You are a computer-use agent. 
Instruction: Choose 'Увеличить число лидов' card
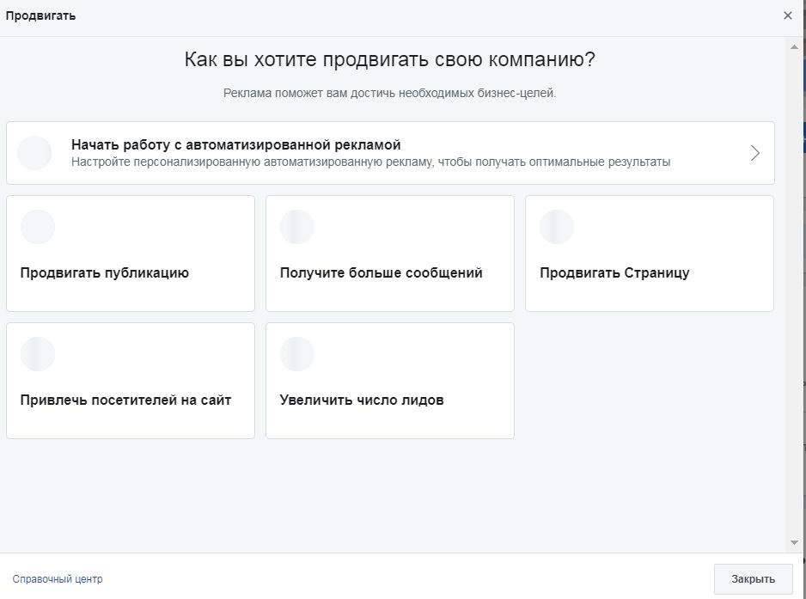tap(389, 381)
